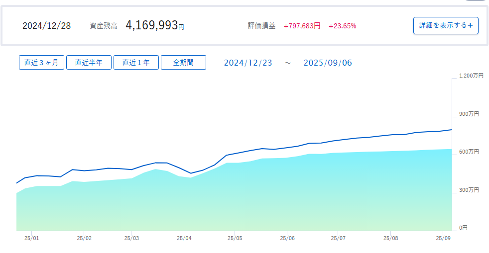This screenshot has height=253, width=489.
Task: Open the end date 2025/09/06
Action: click(328, 63)
